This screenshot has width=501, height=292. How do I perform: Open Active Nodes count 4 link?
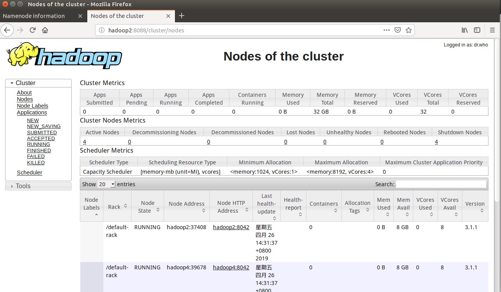(85, 142)
